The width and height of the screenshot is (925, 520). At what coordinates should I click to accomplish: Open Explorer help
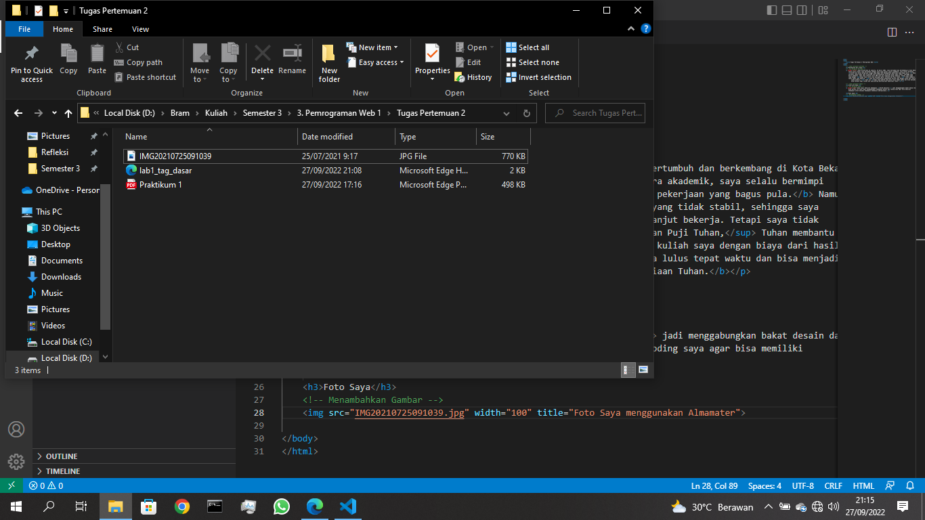tap(646, 29)
